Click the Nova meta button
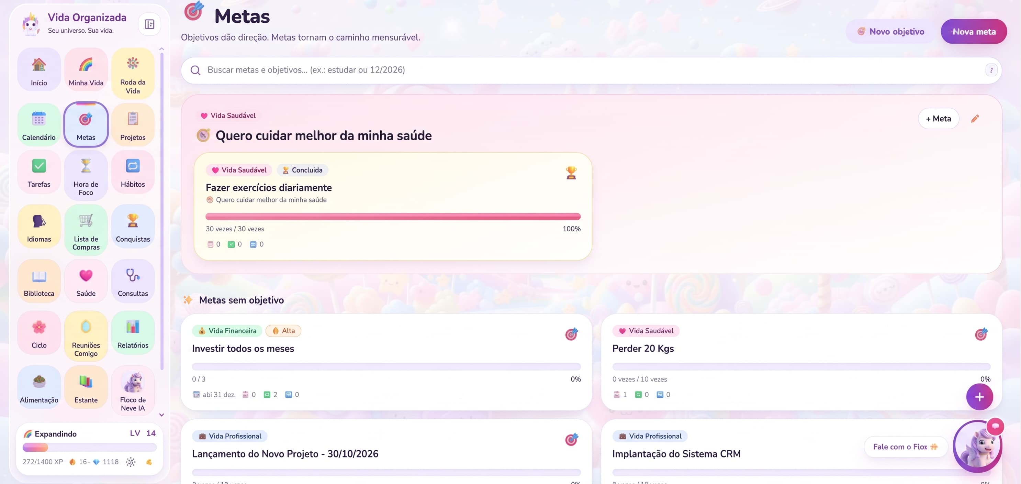Screen dimensions: 1021x484 [x=974, y=31]
